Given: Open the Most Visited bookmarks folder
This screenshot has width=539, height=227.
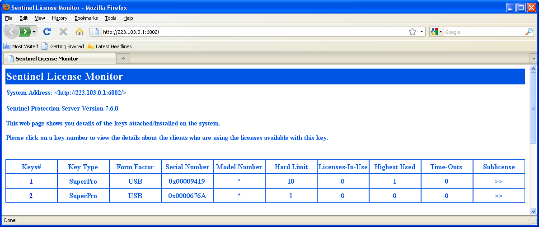Looking at the screenshot, I should coord(21,46).
